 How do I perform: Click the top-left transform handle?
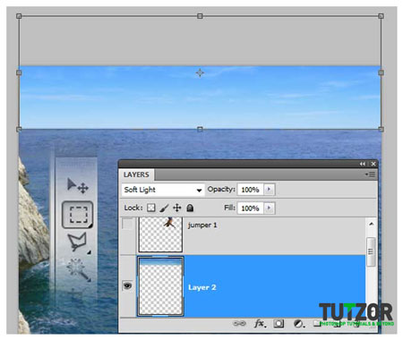[19, 16]
